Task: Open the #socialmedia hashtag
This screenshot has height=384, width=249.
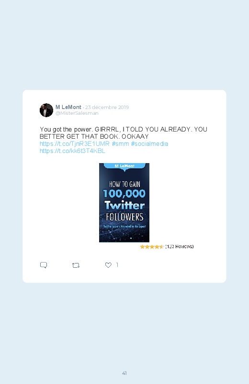Action: click(149, 143)
